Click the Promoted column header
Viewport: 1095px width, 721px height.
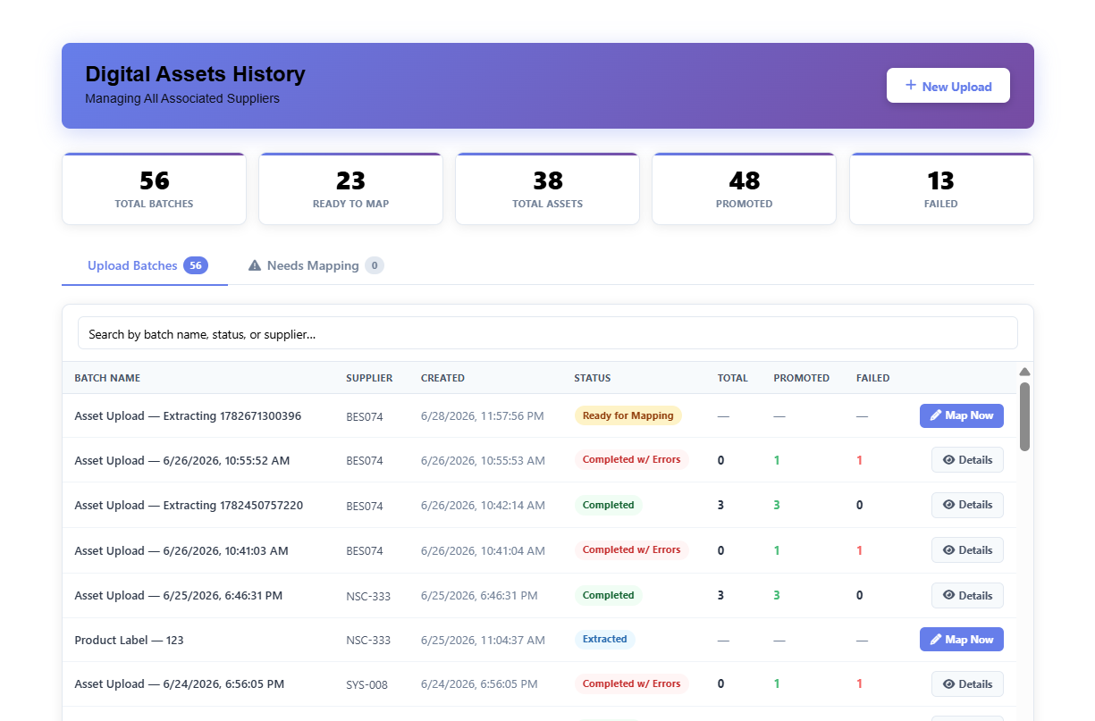[802, 378]
